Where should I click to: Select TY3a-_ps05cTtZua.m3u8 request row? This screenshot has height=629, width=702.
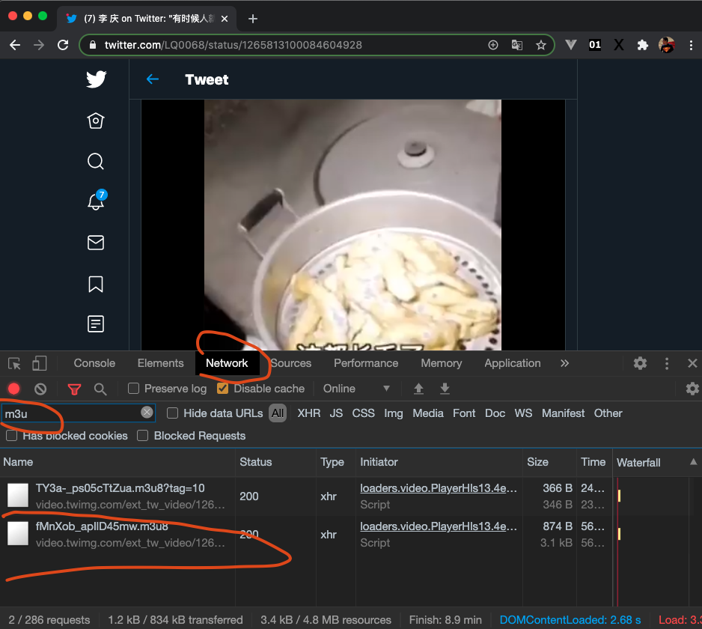click(351, 496)
